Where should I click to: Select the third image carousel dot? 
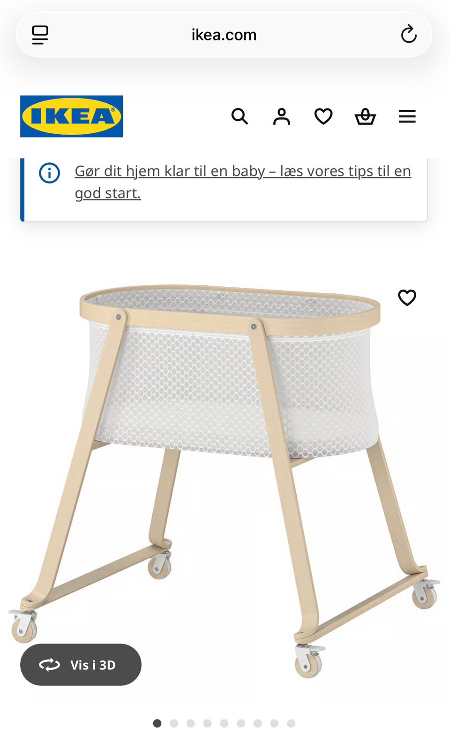click(x=191, y=723)
